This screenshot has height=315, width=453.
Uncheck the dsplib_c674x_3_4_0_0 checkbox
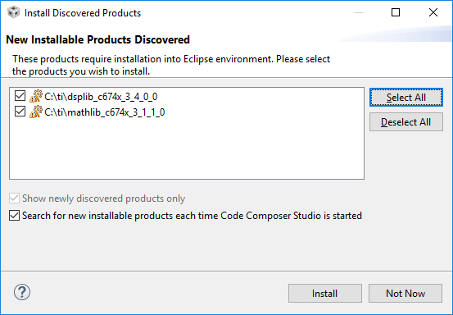[20, 96]
